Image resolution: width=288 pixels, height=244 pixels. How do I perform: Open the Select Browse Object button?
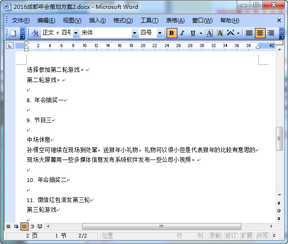tap(279, 210)
